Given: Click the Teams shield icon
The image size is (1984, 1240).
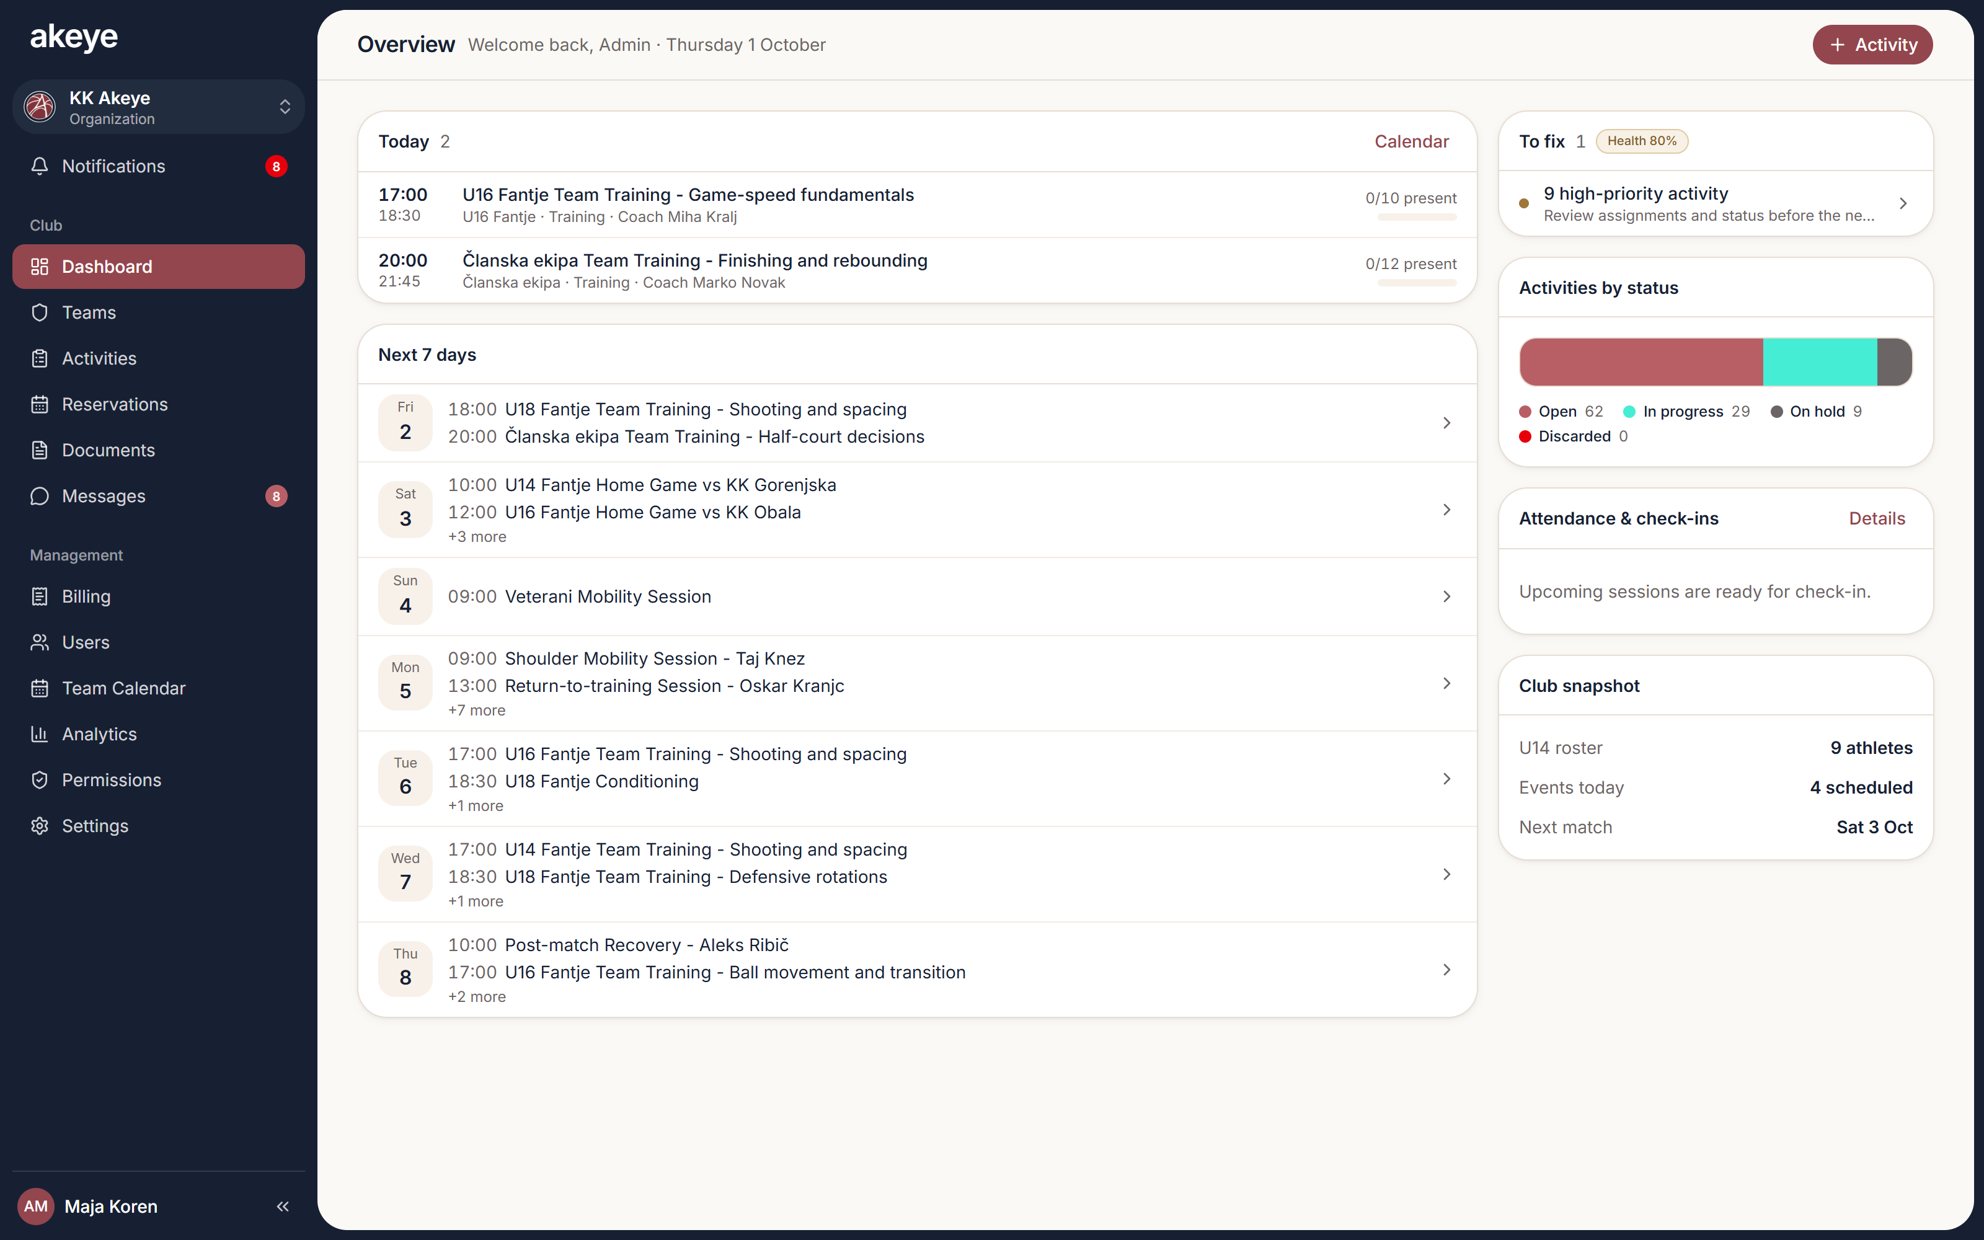Looking at the screenshot, I should point(39,312).
